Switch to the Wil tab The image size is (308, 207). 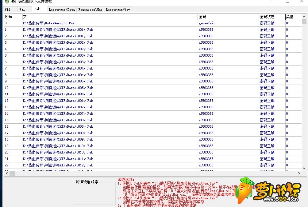pyautogui.click(x=10, y=10)
